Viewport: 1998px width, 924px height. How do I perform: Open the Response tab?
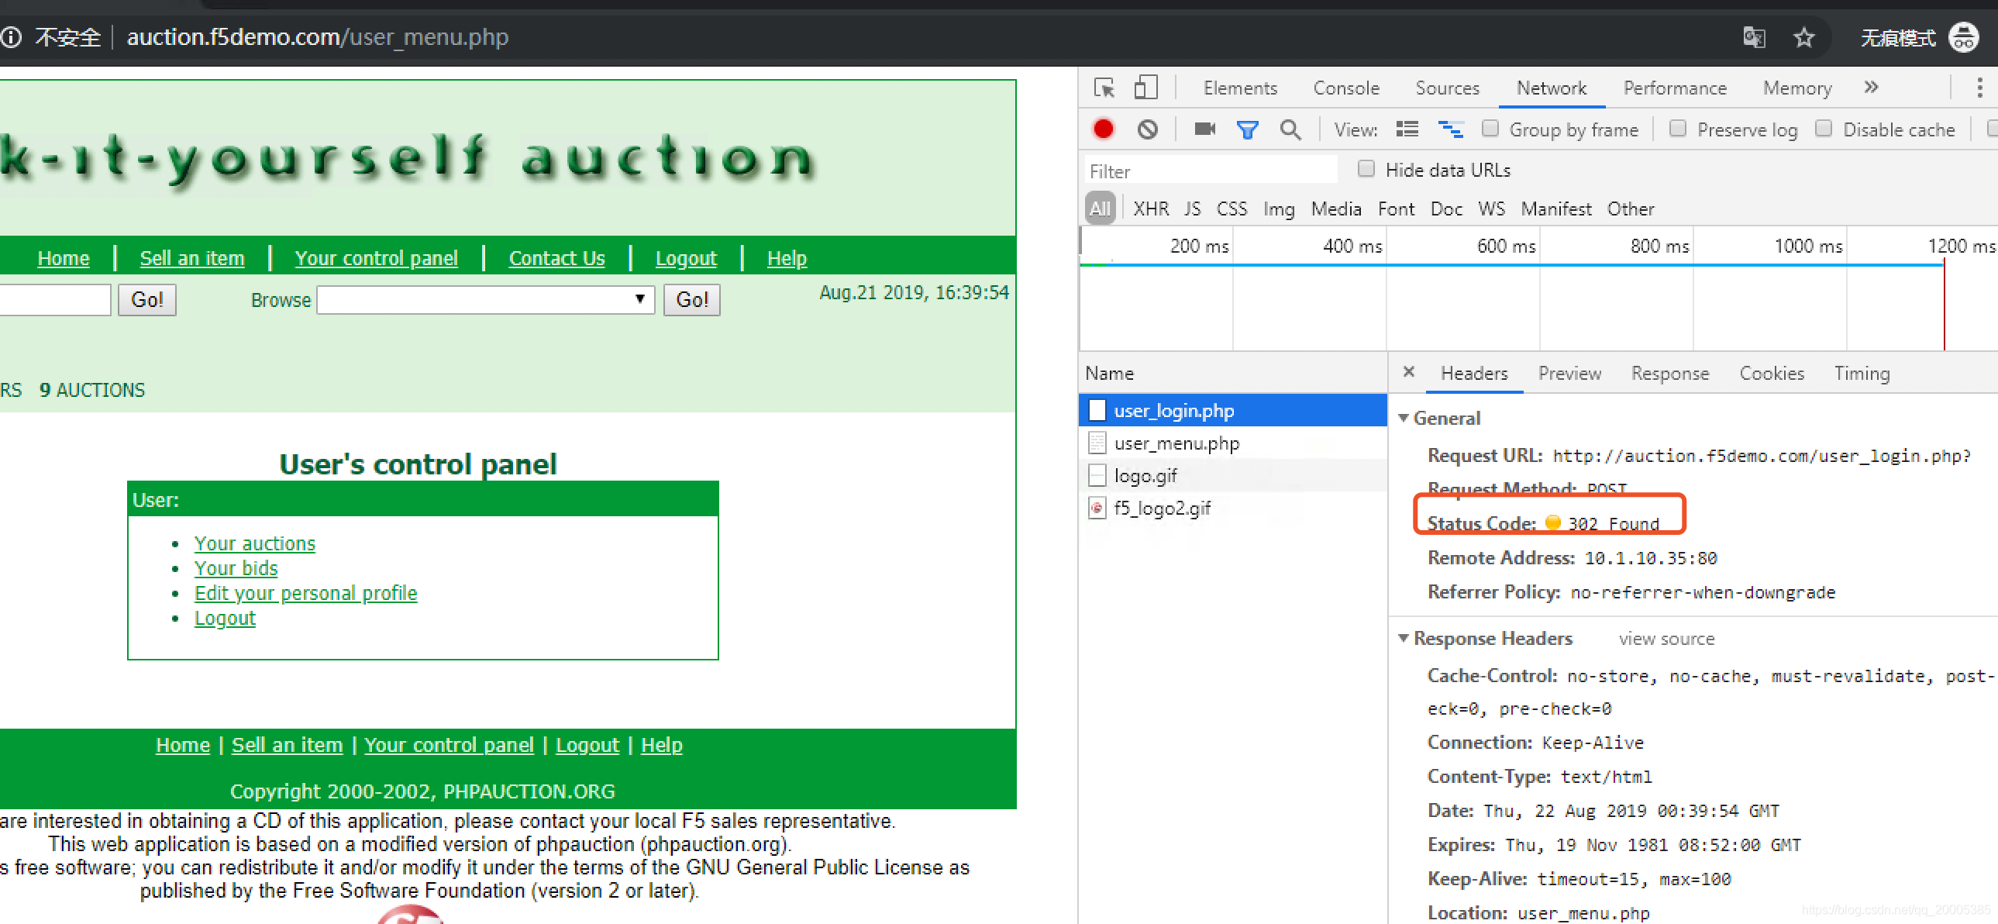(x=1669, y=373)
